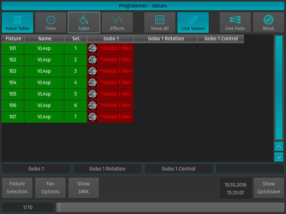Open the Value Table view
Image resolution: width=286 pixels, height=214 pixels.
tap(17, 23)
